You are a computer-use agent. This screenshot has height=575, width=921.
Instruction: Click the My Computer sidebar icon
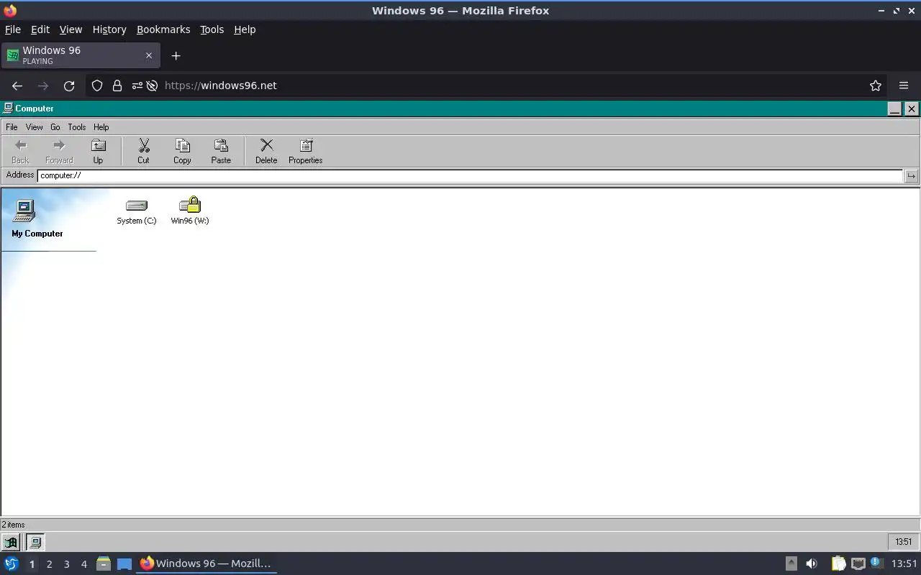(x=24, y=211)
